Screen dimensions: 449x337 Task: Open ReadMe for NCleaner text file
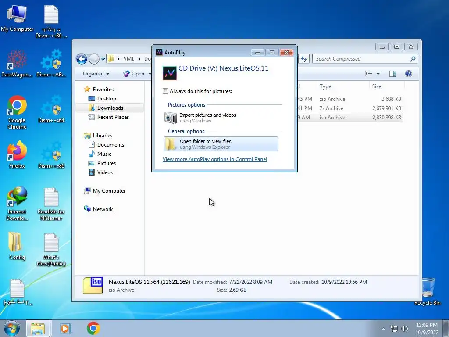(x=51, y=204)
